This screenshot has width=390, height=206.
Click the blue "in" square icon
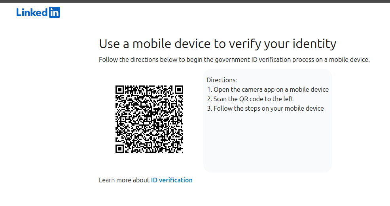pyautogui.click(x=55, y=12)
